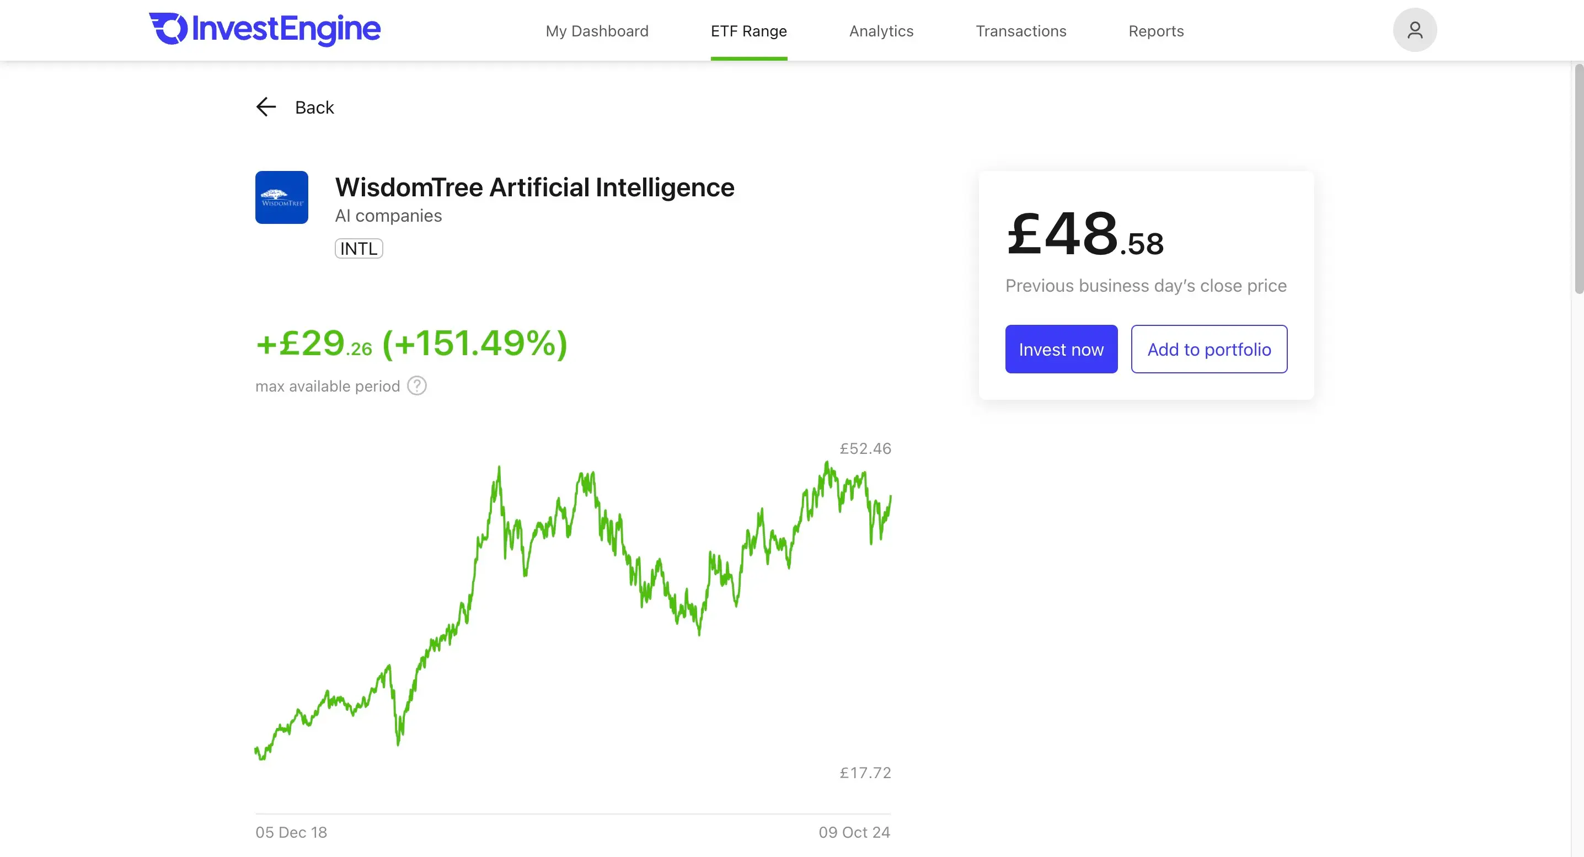Image resolution: width=1584 pixels, height=857 pixels.
Task: Open the My Dashboard tab
Action: pyautogui.click(x=596, y=31)
